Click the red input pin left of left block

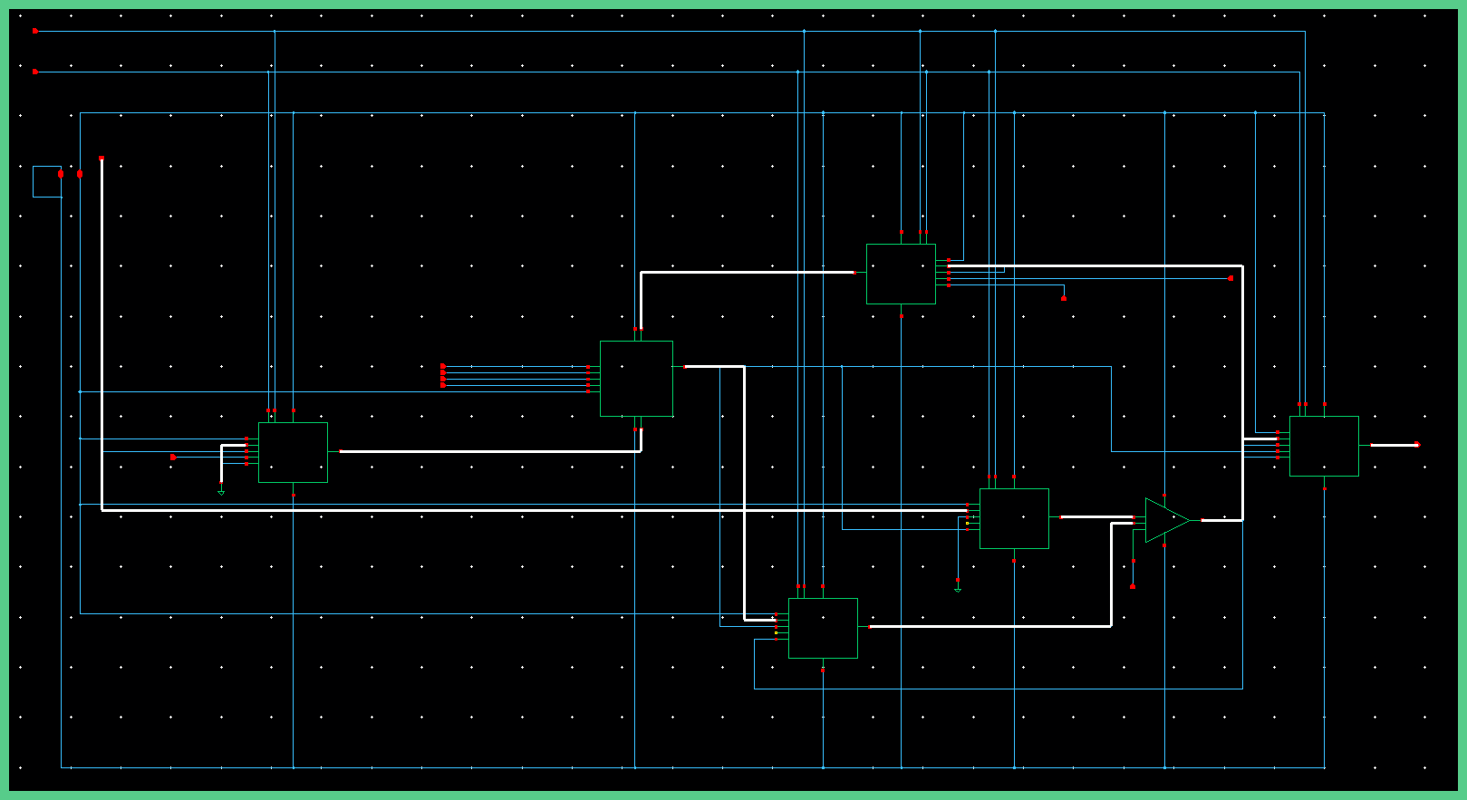click(x=173, y=458)
